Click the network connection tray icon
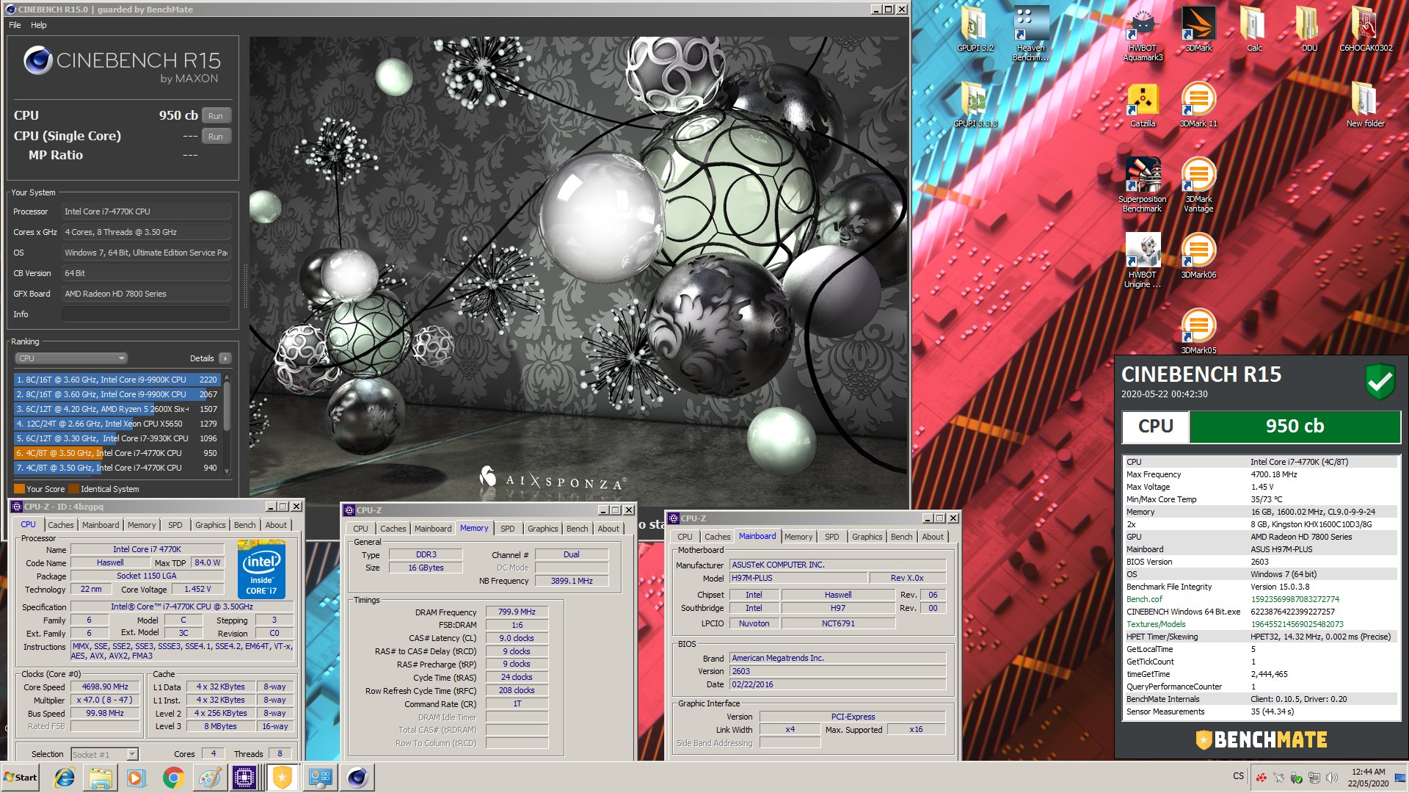Viewport: 1409px width, 793px height. coord(1314,778)
